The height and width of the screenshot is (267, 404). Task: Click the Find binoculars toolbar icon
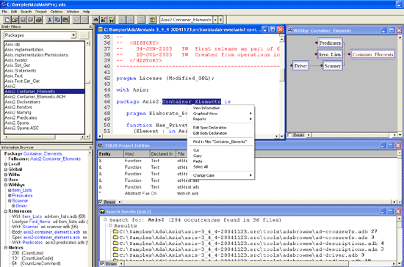(x=95, y=20)
